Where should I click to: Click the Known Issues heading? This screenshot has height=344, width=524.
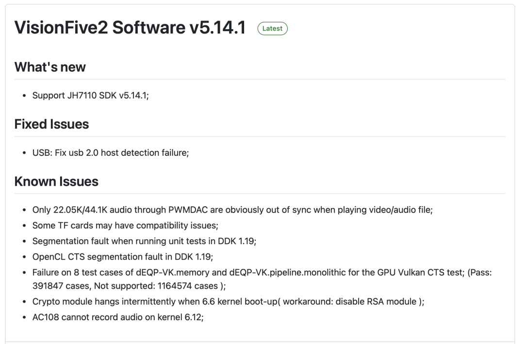[x=56, y=181]
